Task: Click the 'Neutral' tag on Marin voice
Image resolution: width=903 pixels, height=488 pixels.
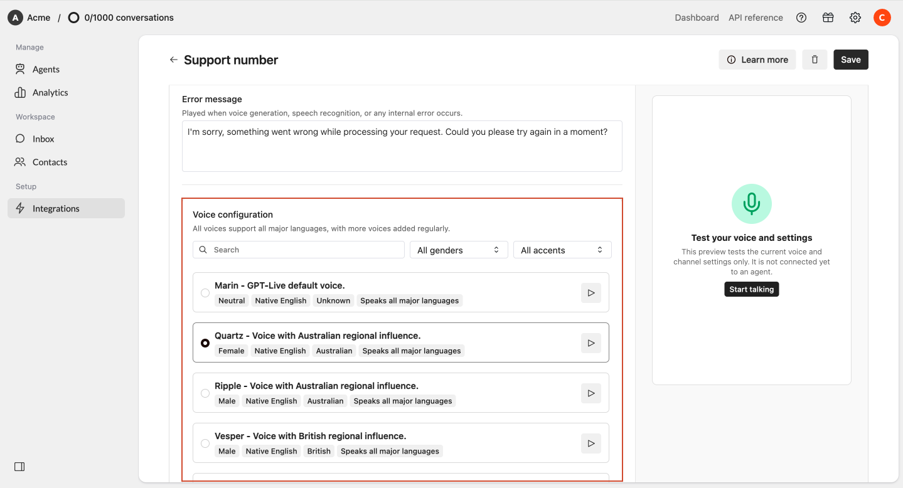Action: (232, 300)
